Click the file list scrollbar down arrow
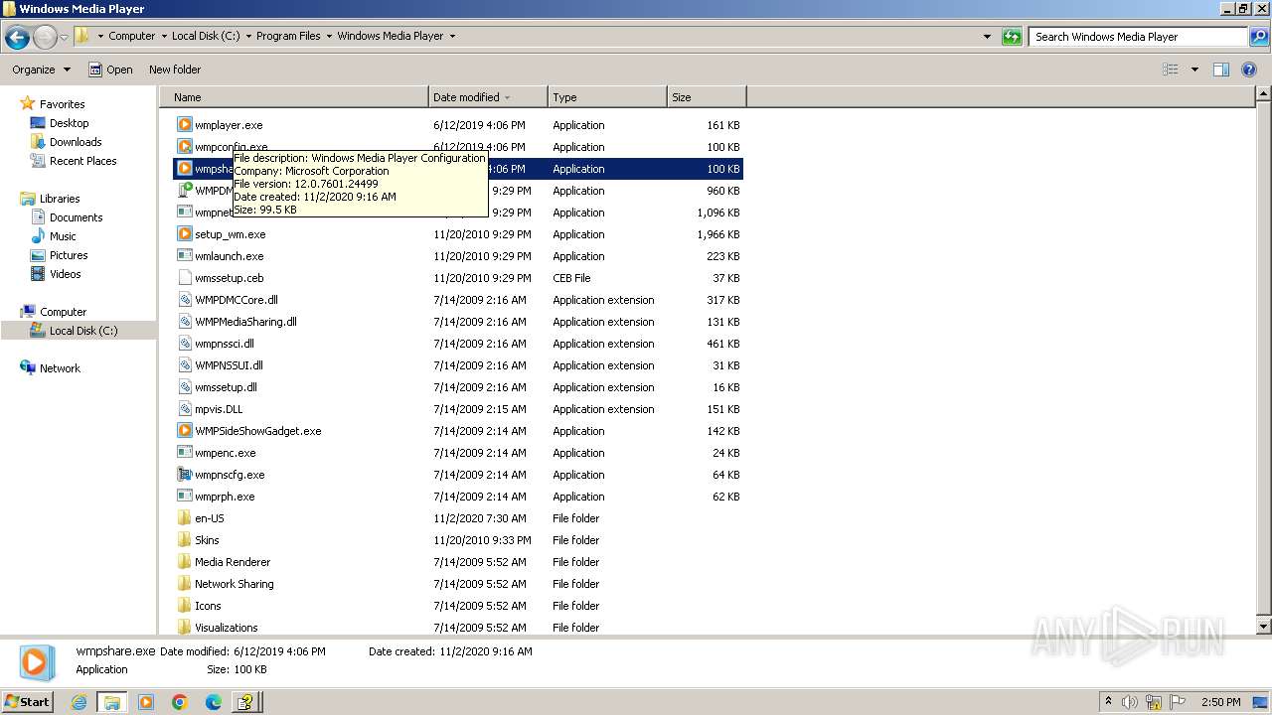 point(1263,627)
